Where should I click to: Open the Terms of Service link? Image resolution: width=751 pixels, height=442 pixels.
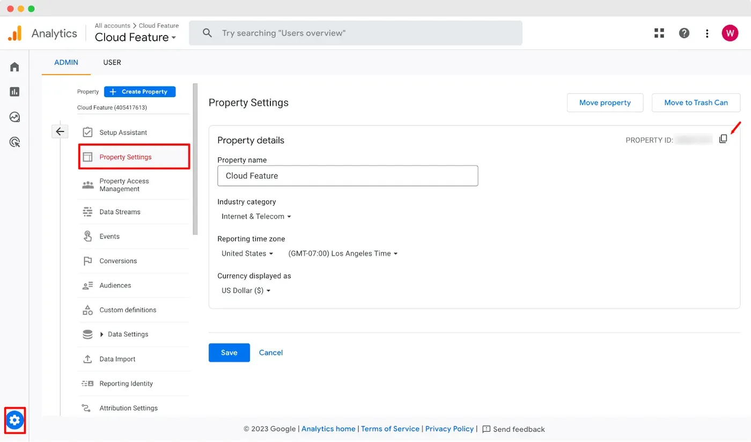(x=390, y=429)
